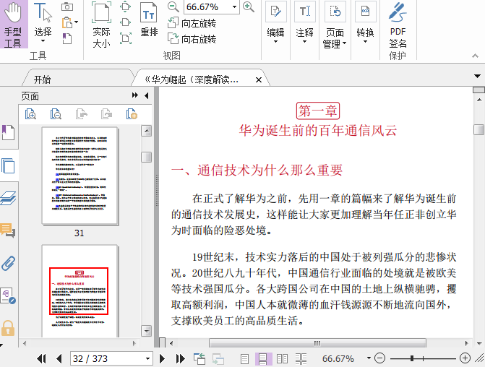Set view to Actual Size (实际大小)
The image size is (485, 367).
(101, 25)
